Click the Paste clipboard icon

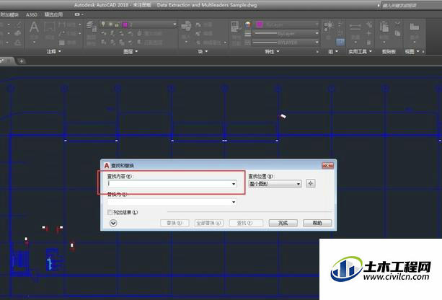tap(384, 27)
